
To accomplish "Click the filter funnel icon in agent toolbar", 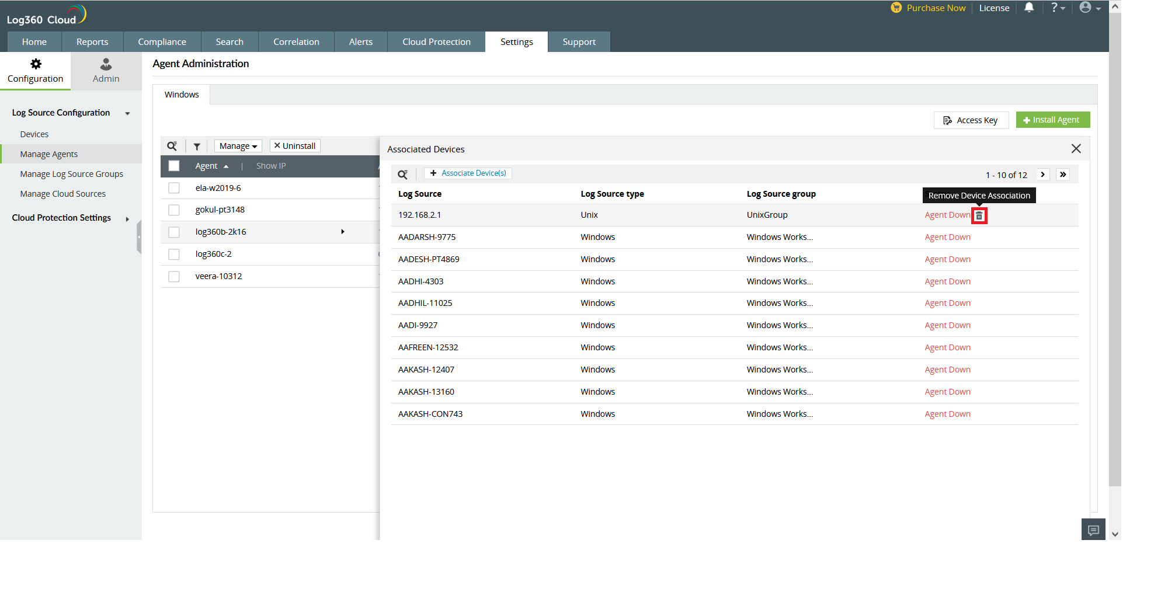I will [197, 147].
